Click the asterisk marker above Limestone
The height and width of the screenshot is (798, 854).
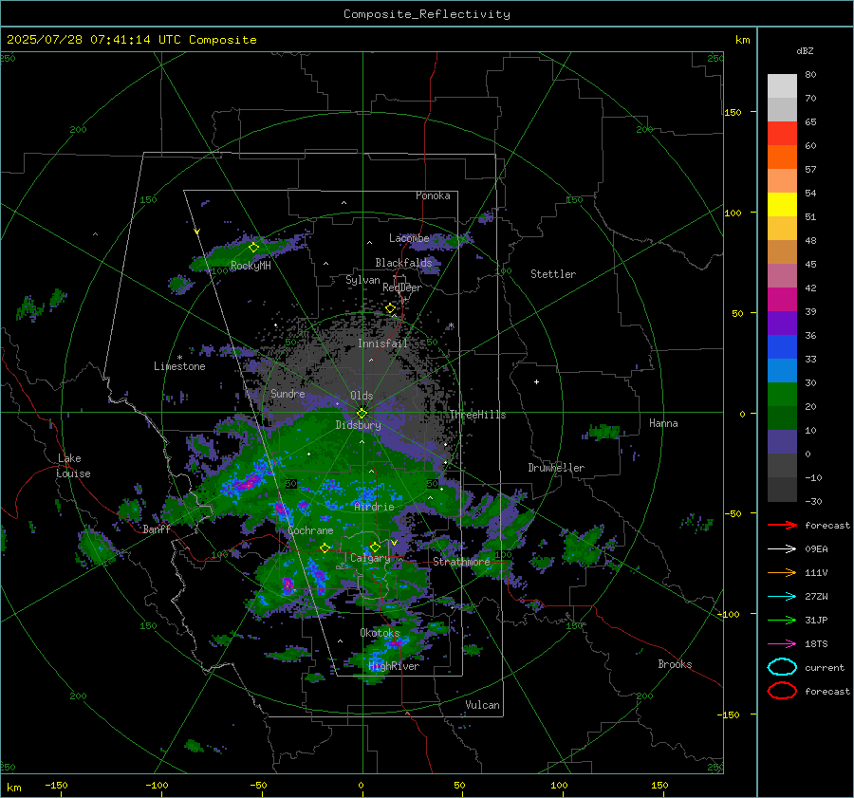point(179,358)
